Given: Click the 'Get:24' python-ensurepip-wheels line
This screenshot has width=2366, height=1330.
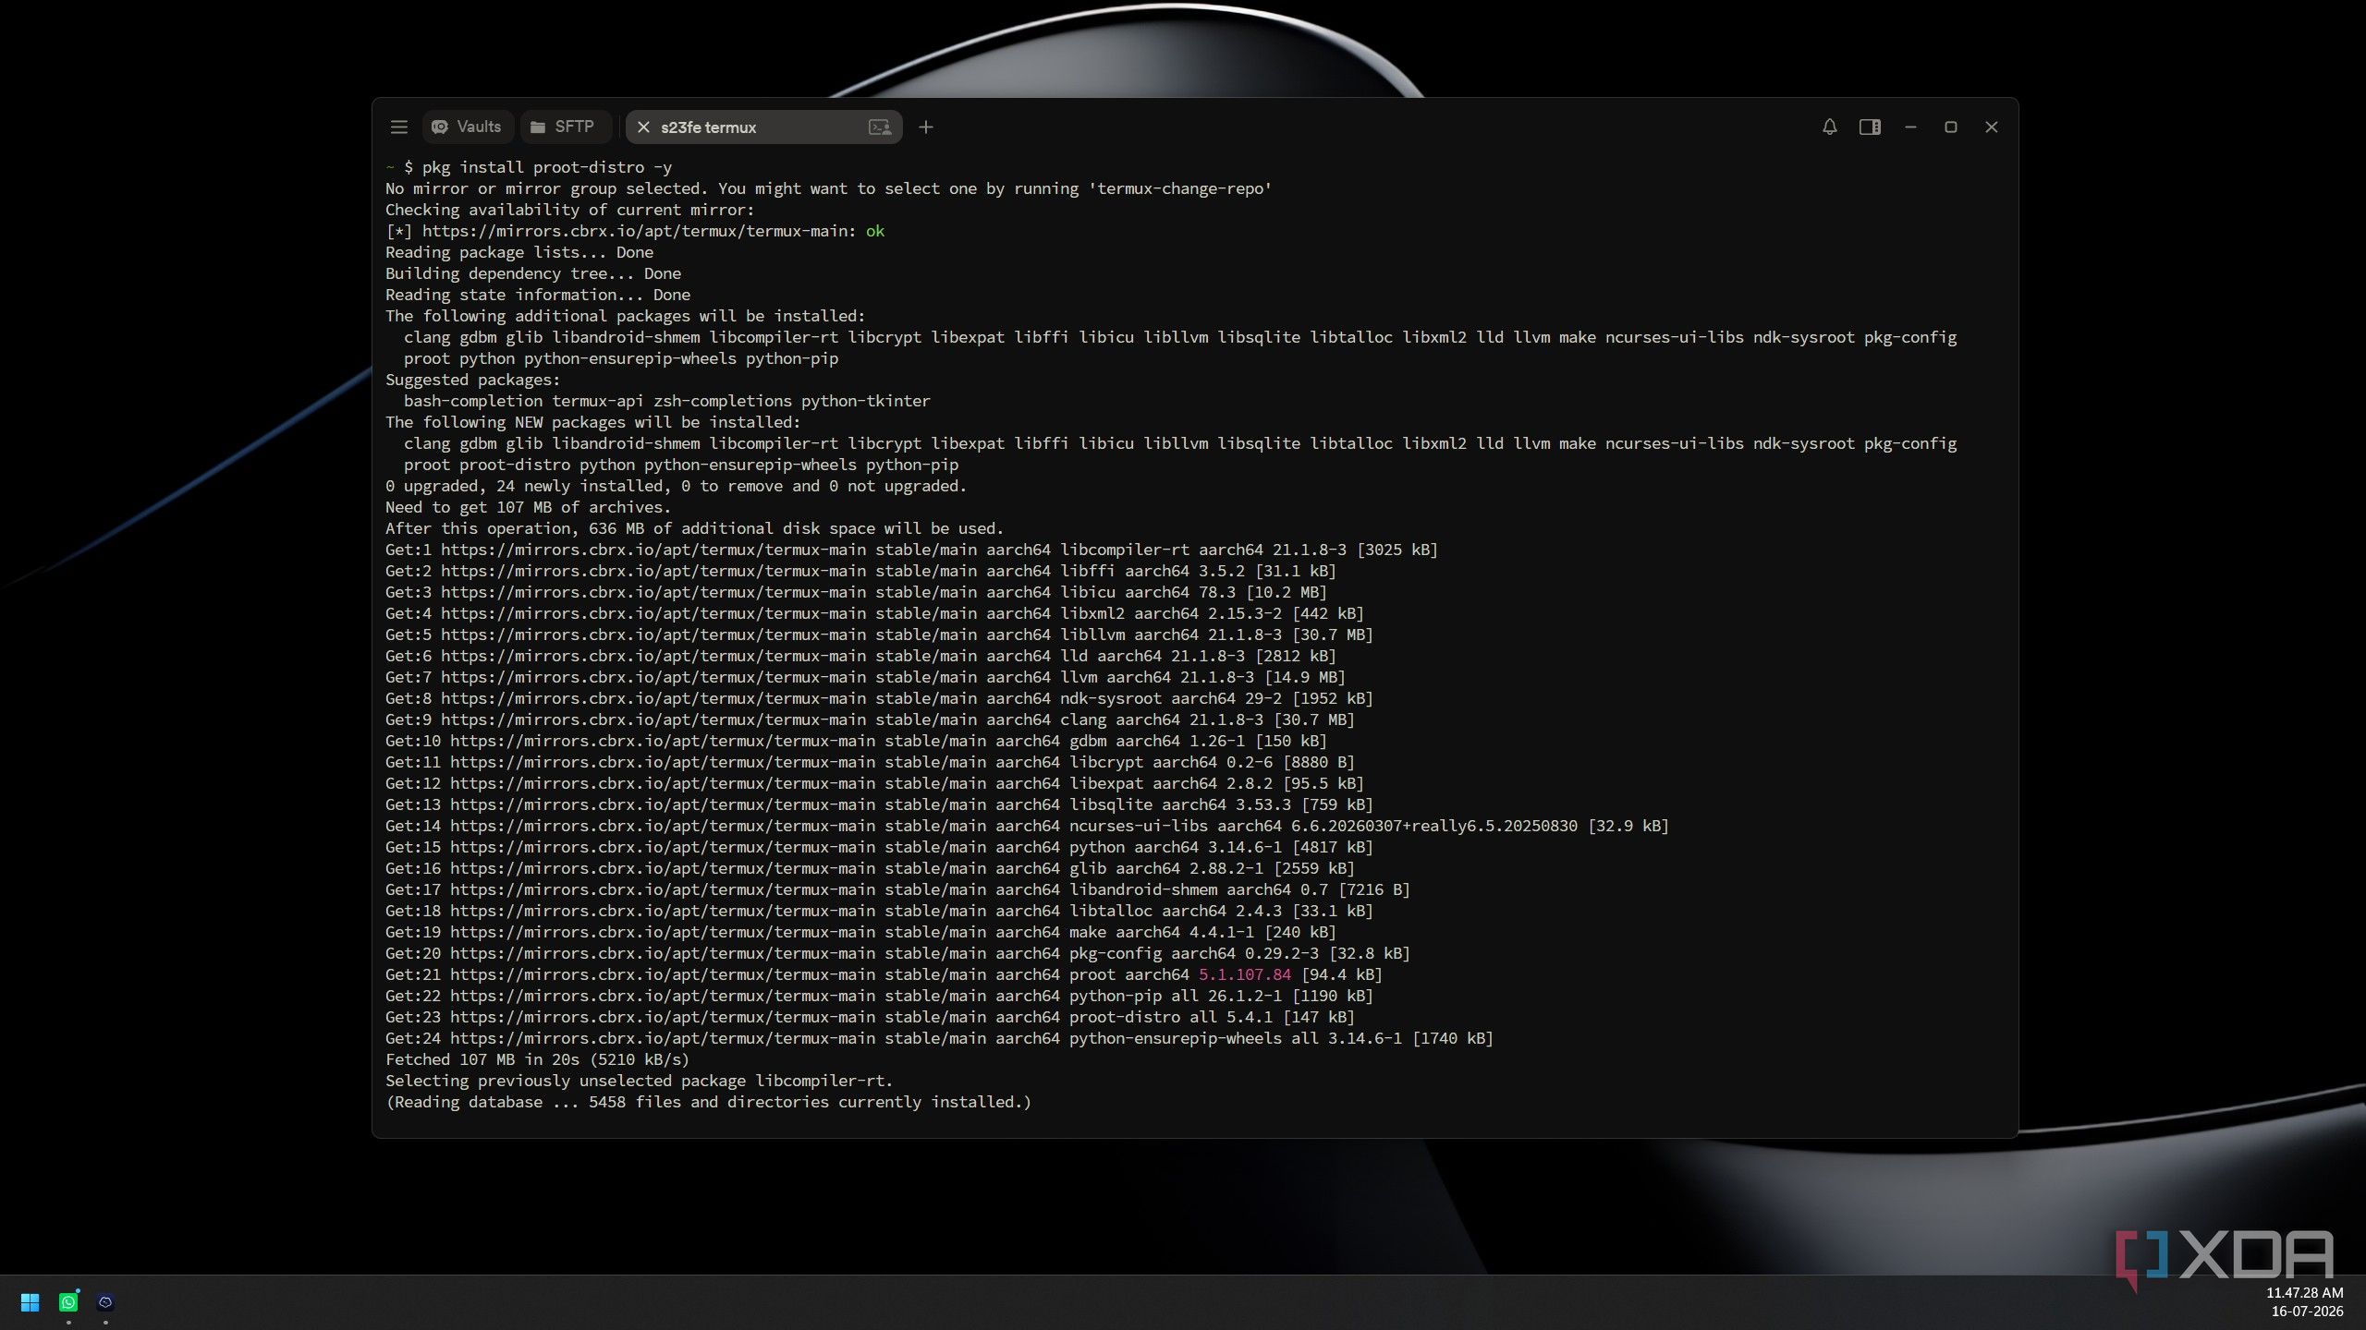Looking at the screenshot, I should coord(939,1038).
